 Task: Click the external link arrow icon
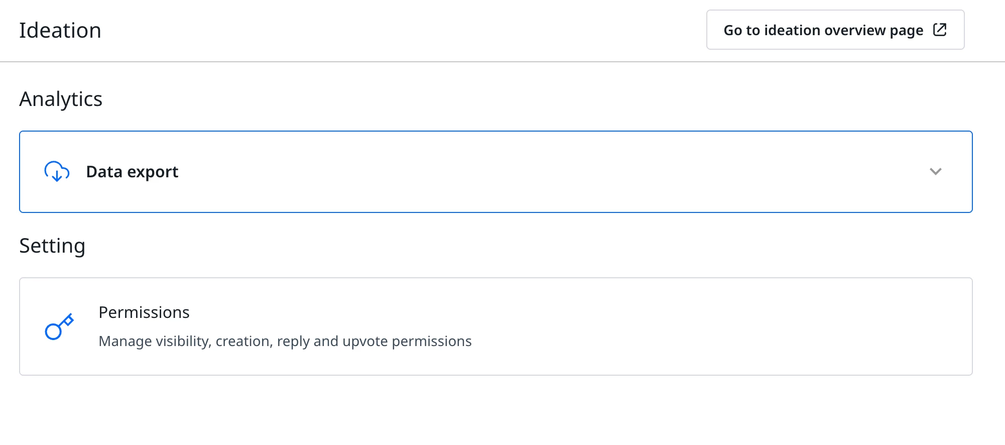[x=940, y=30]
